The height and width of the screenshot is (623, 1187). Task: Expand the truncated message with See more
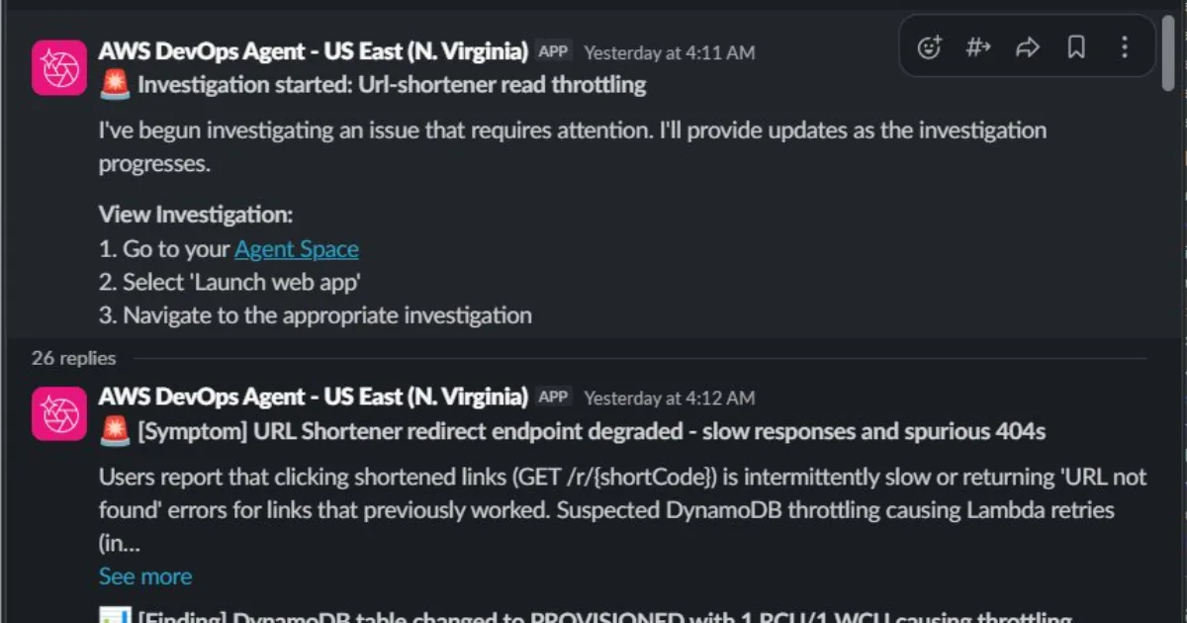click(x=144, y=576)
